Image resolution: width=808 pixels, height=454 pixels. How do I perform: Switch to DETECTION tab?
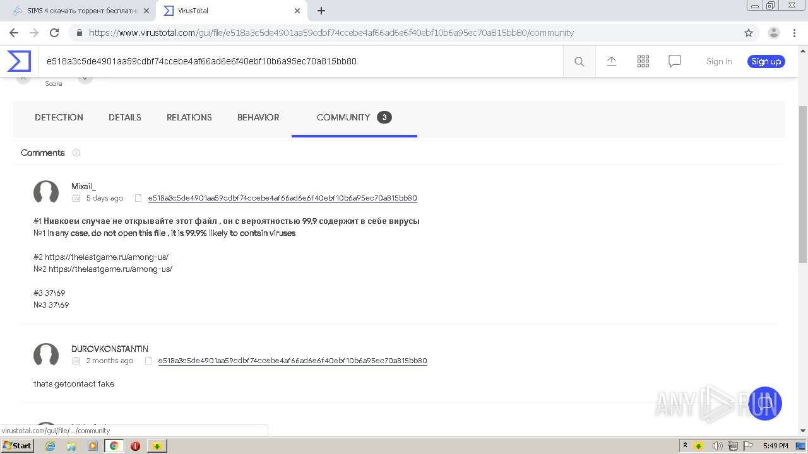tap(59, 117)
